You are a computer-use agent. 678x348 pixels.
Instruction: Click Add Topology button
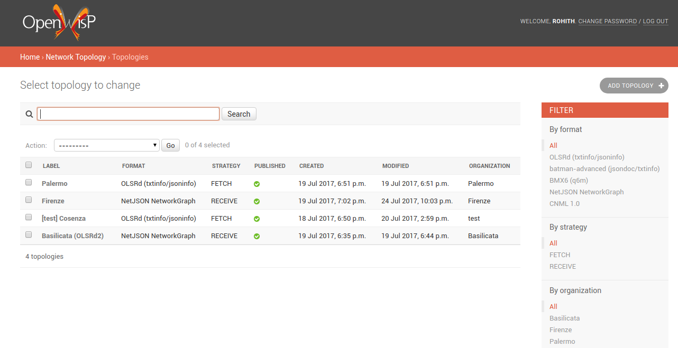634,86
